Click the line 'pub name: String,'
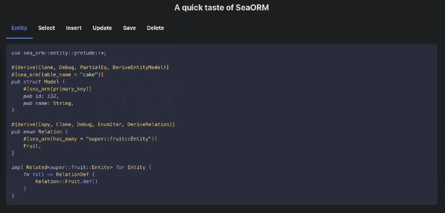The image size is (445, 213). tap(48, 103)
